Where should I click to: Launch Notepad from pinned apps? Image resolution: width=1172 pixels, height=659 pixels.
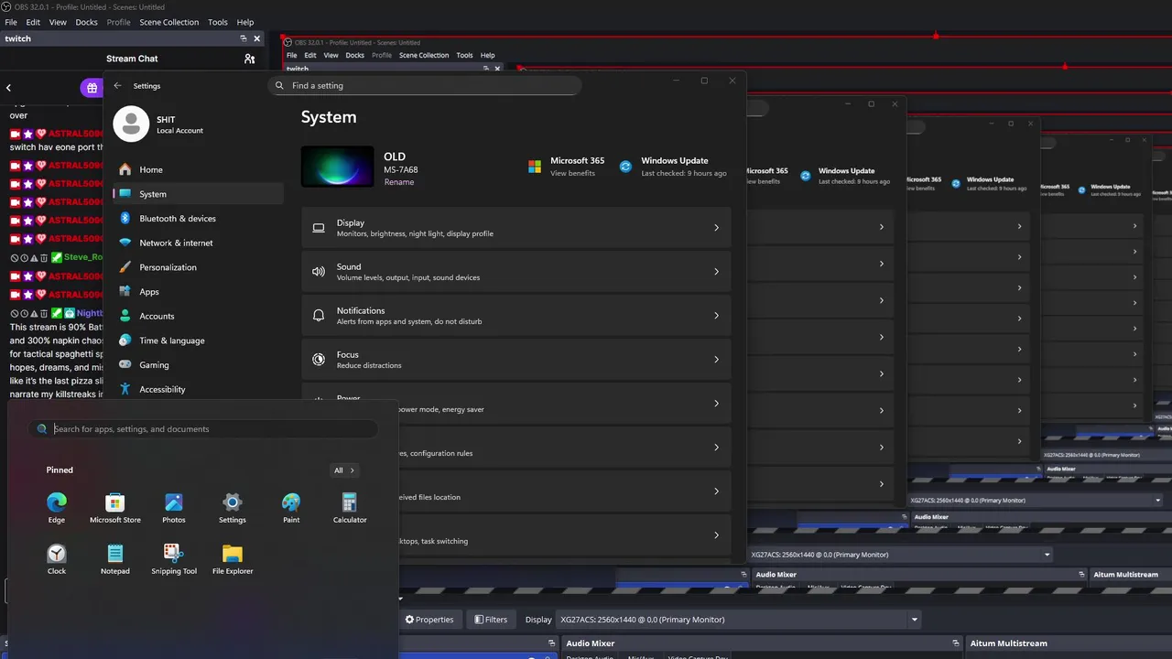(115, 559)
